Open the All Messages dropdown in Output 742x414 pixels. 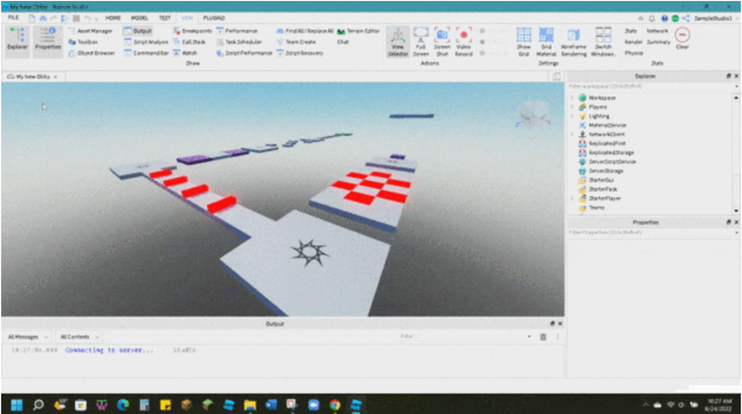[x=27, y=337]
